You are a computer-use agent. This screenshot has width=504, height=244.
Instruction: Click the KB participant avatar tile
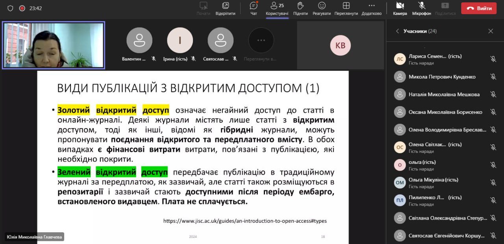[340, 45]
